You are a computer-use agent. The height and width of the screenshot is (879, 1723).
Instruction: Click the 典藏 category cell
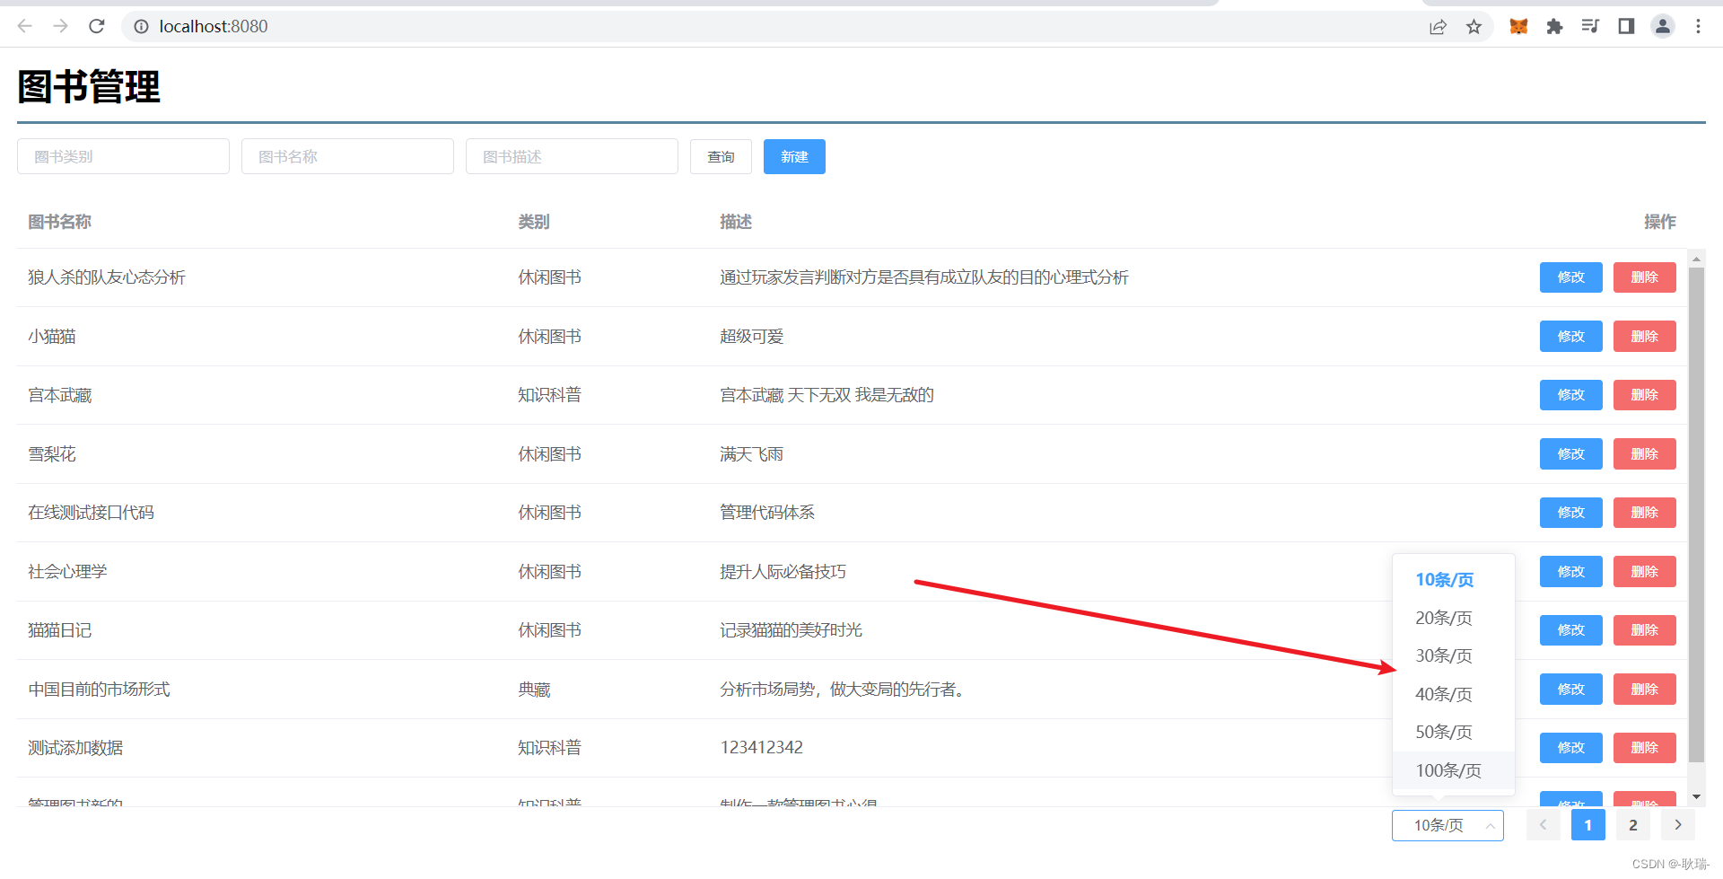coord(534,690)
